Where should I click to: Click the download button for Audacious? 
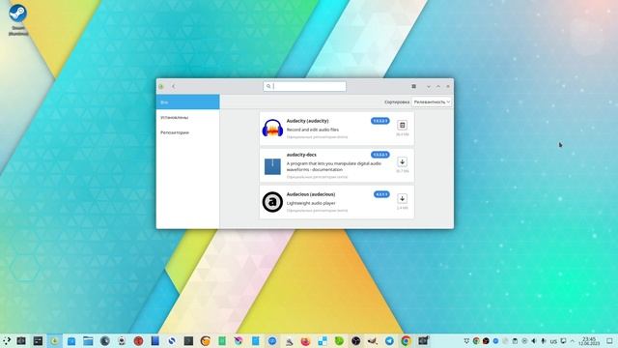click(x=402, y=198)
